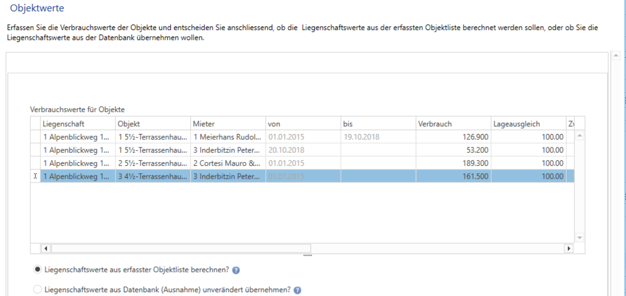626x296 pixels.
Task: Click the table's vertical scrollbar down arrow
Action: point(580,237)
